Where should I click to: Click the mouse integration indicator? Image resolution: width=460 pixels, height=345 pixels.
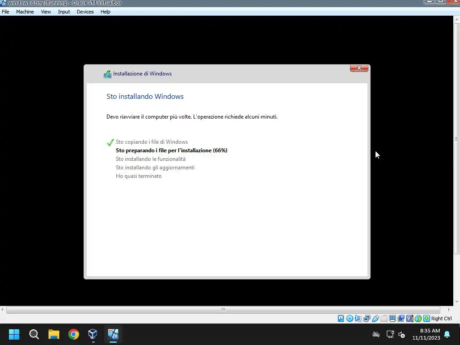tap(418, 318)
